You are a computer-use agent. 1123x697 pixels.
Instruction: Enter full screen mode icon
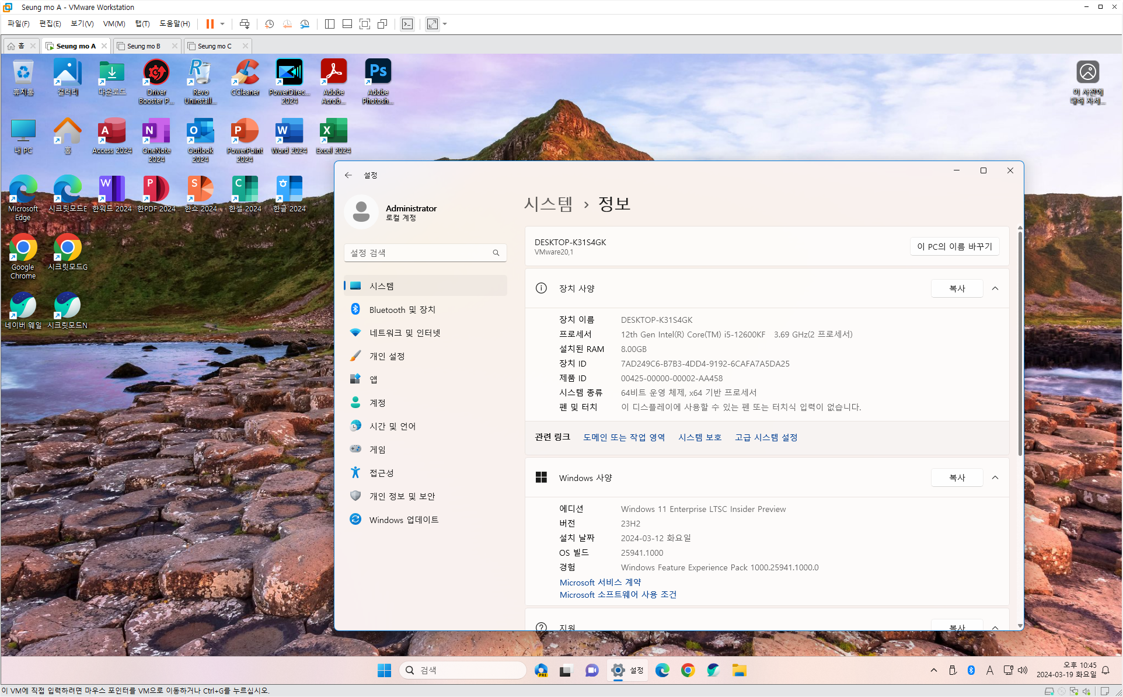365,24
